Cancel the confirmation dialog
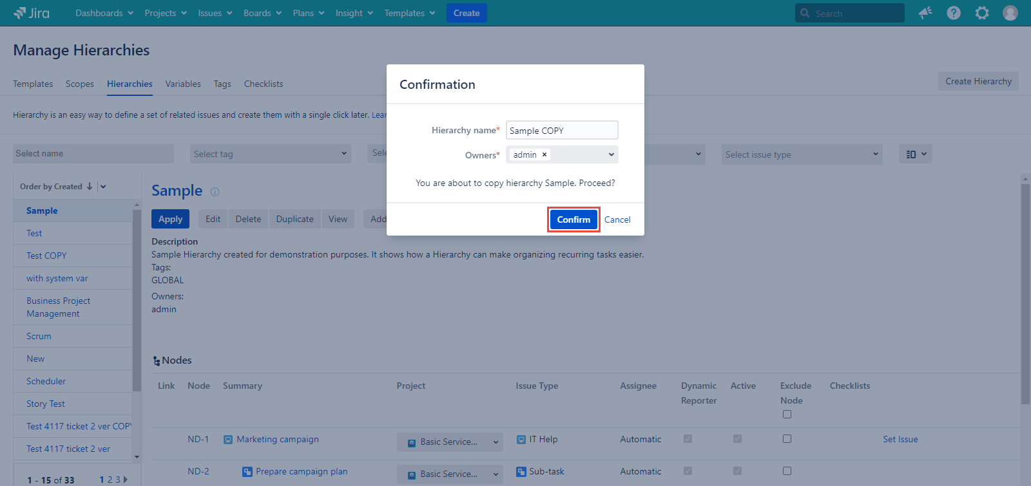 click(x=617, y=220)
